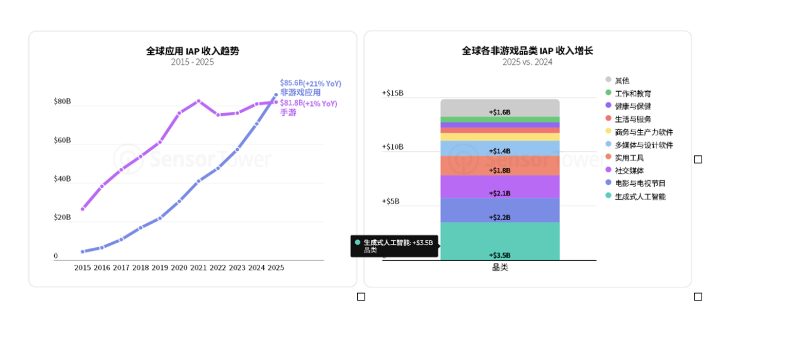Click the 2015 x-axis year label
Viewport: 786px width, 337px height.
click(x=83, y=268)
